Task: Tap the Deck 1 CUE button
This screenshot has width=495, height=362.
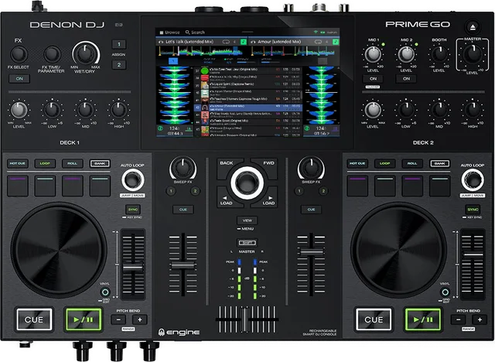Action: coord(34,319)
